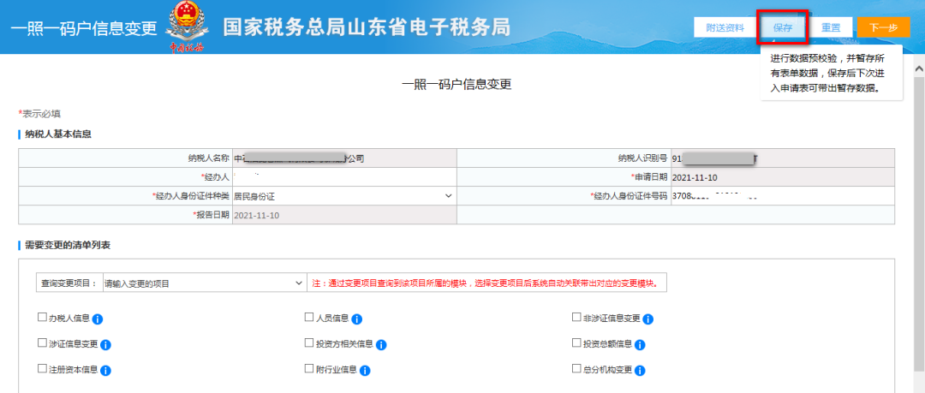925x393 pixels.
Task: Click the 申请日期 field showing 2021-11-10
Action: pyautogui.click(x=782, y=177)
